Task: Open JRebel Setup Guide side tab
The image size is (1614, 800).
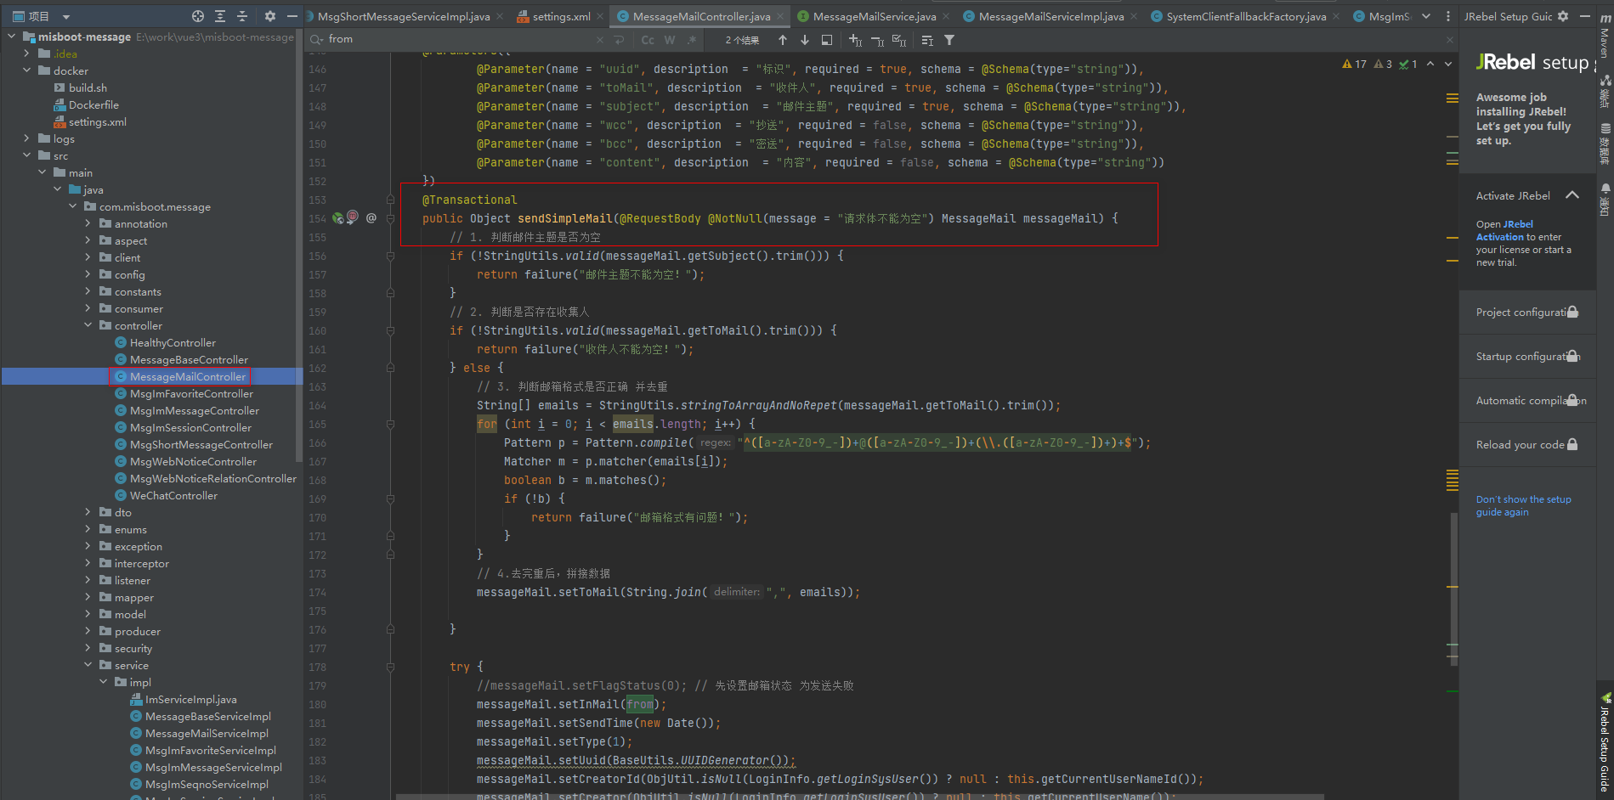Action: (1605, 742)
